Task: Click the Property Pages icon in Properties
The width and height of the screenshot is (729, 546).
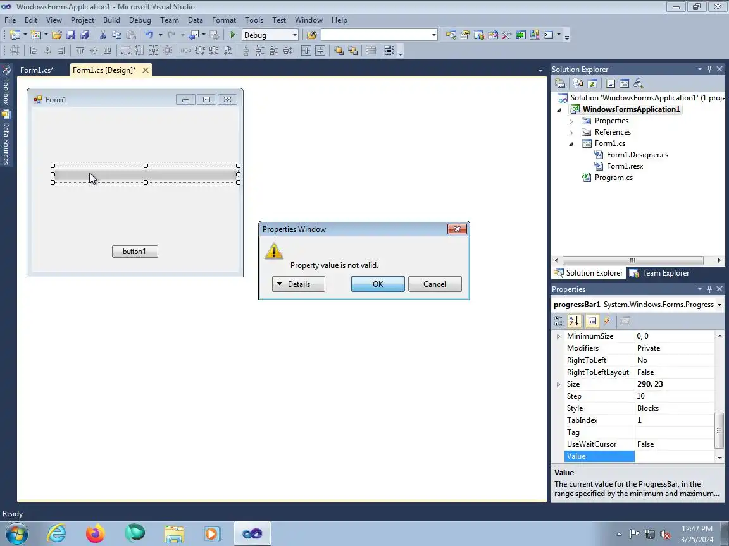Action: [625, 321]
